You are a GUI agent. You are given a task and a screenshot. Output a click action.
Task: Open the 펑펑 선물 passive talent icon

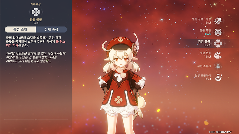218,55
